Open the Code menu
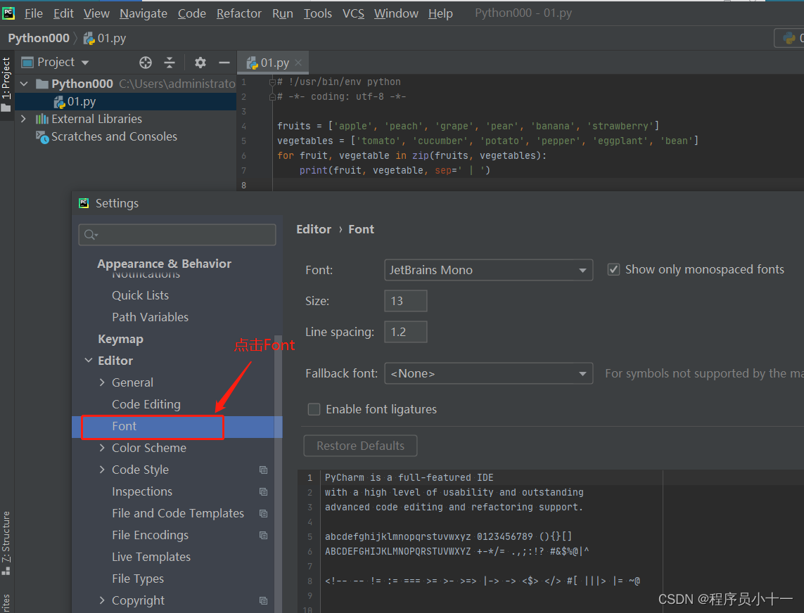 coord(192,13)
